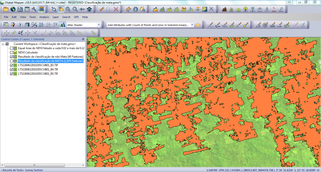Collapse the Current Workspace tree node
Image resolution: width=321 pixels, height=172 pixels.
3,44
